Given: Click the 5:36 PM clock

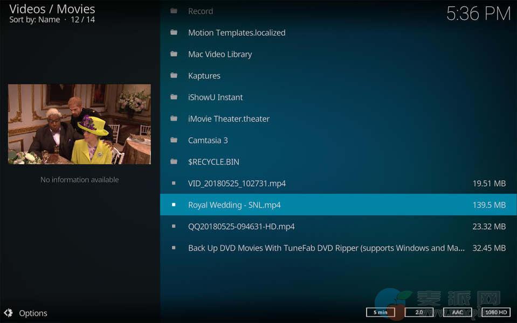Looking at the screenshot, I should point(478,13).
